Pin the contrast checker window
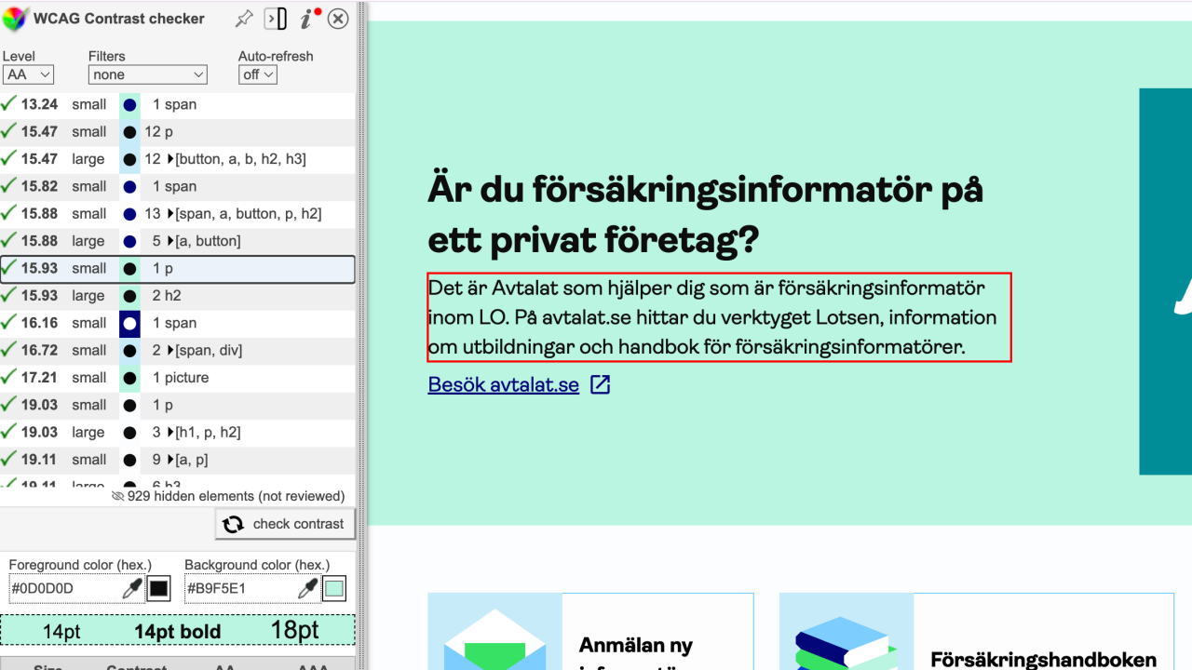 tap(243, 18)
